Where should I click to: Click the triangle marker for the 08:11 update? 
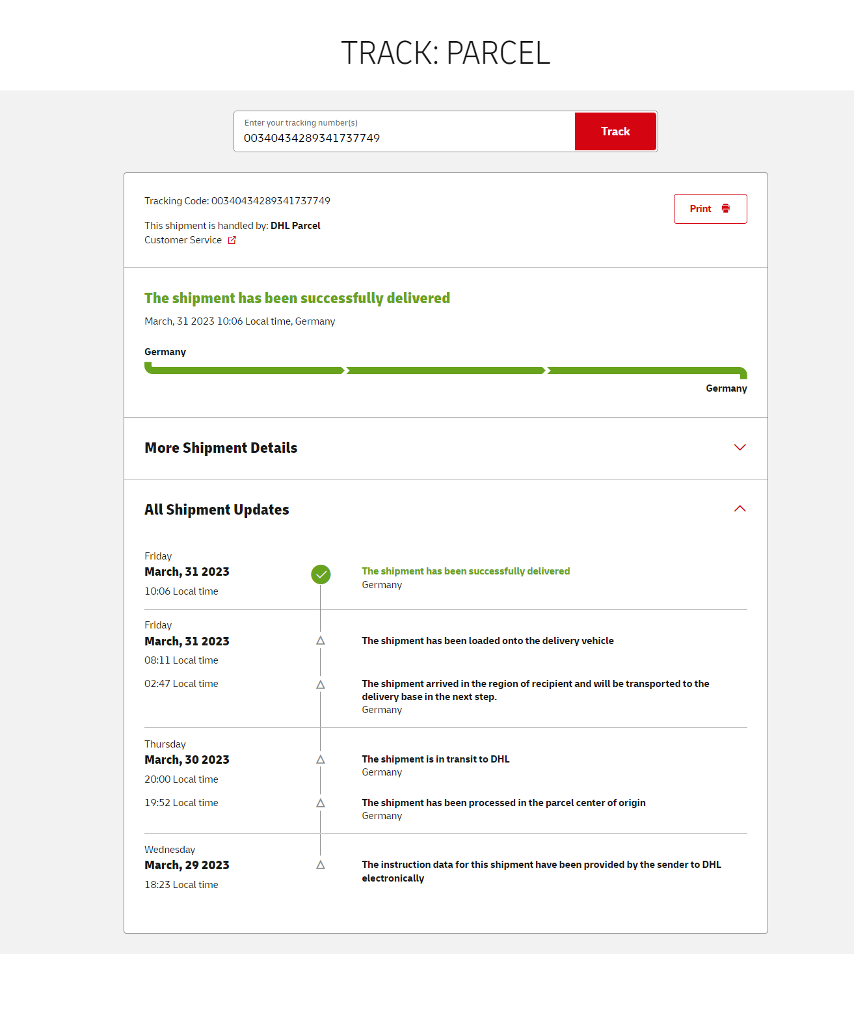321,641
